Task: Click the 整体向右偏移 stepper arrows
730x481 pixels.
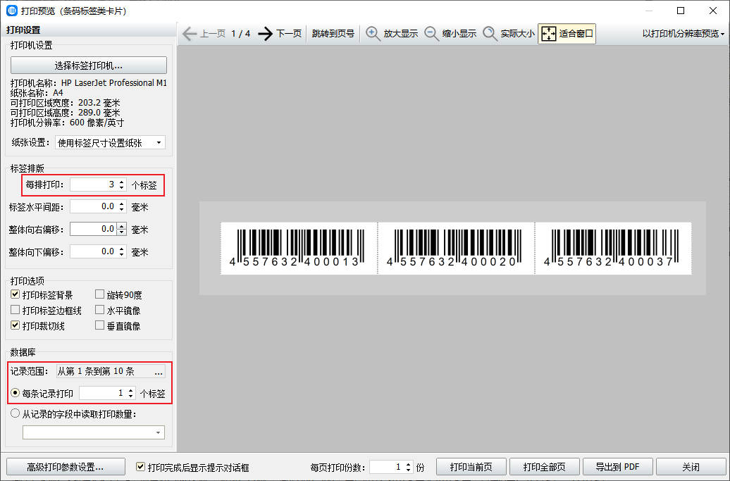Action: pyautogui.click(x=121, y=229)
